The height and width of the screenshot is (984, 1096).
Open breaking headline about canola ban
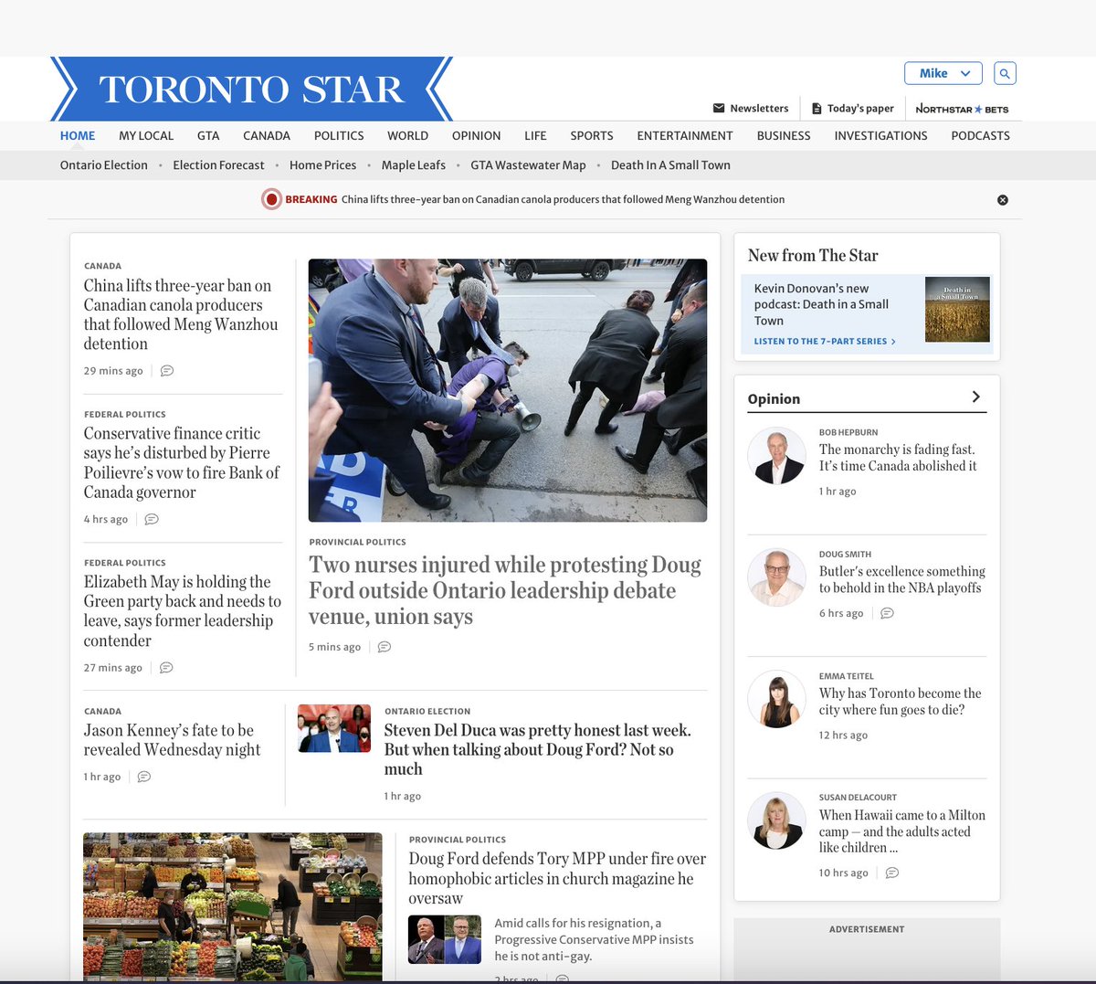point(563,199)
